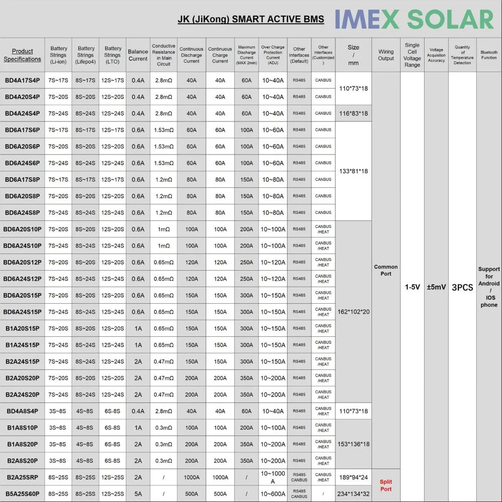Click the '153*136*18' size cell
This screenshot has width=502, height=502.
(353, 444)
